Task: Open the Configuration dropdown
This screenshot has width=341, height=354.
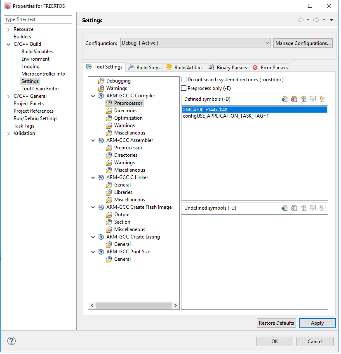Action: click(195, 43)
